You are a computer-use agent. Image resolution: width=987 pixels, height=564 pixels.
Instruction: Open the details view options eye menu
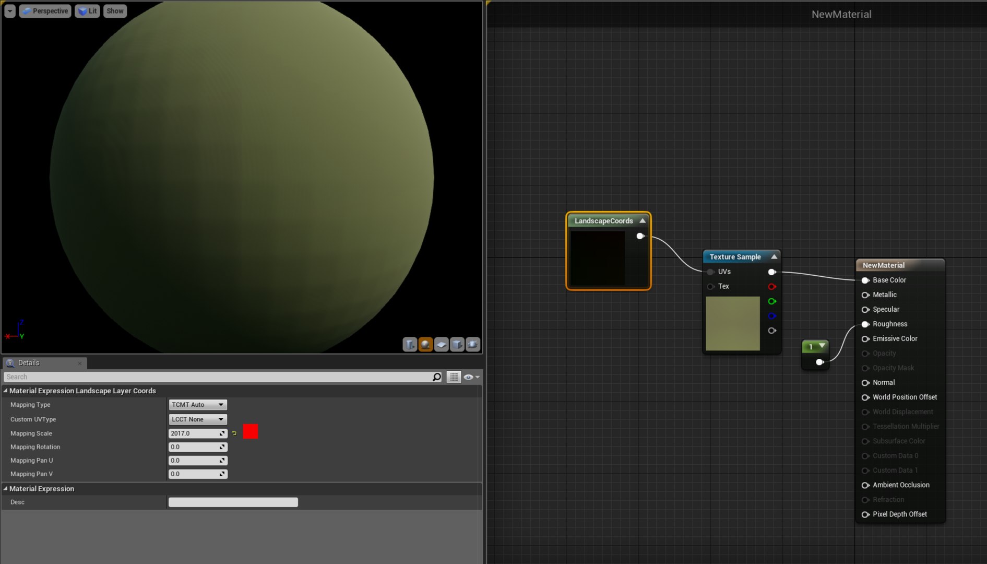pyautogui.click(x=471, y=377)
